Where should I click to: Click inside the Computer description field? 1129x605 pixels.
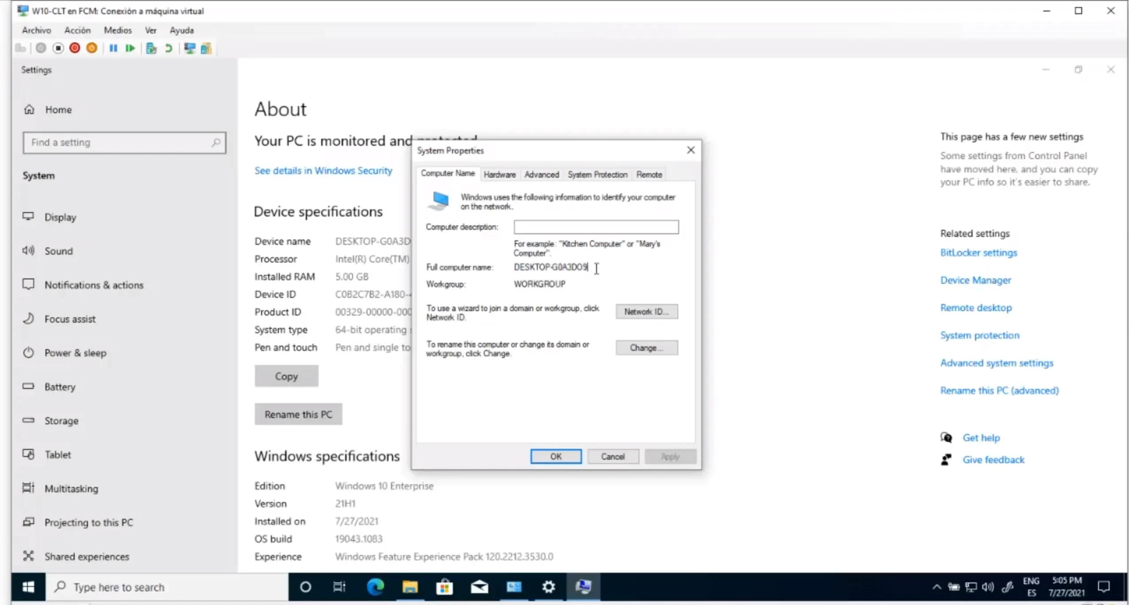pos(596,227)
